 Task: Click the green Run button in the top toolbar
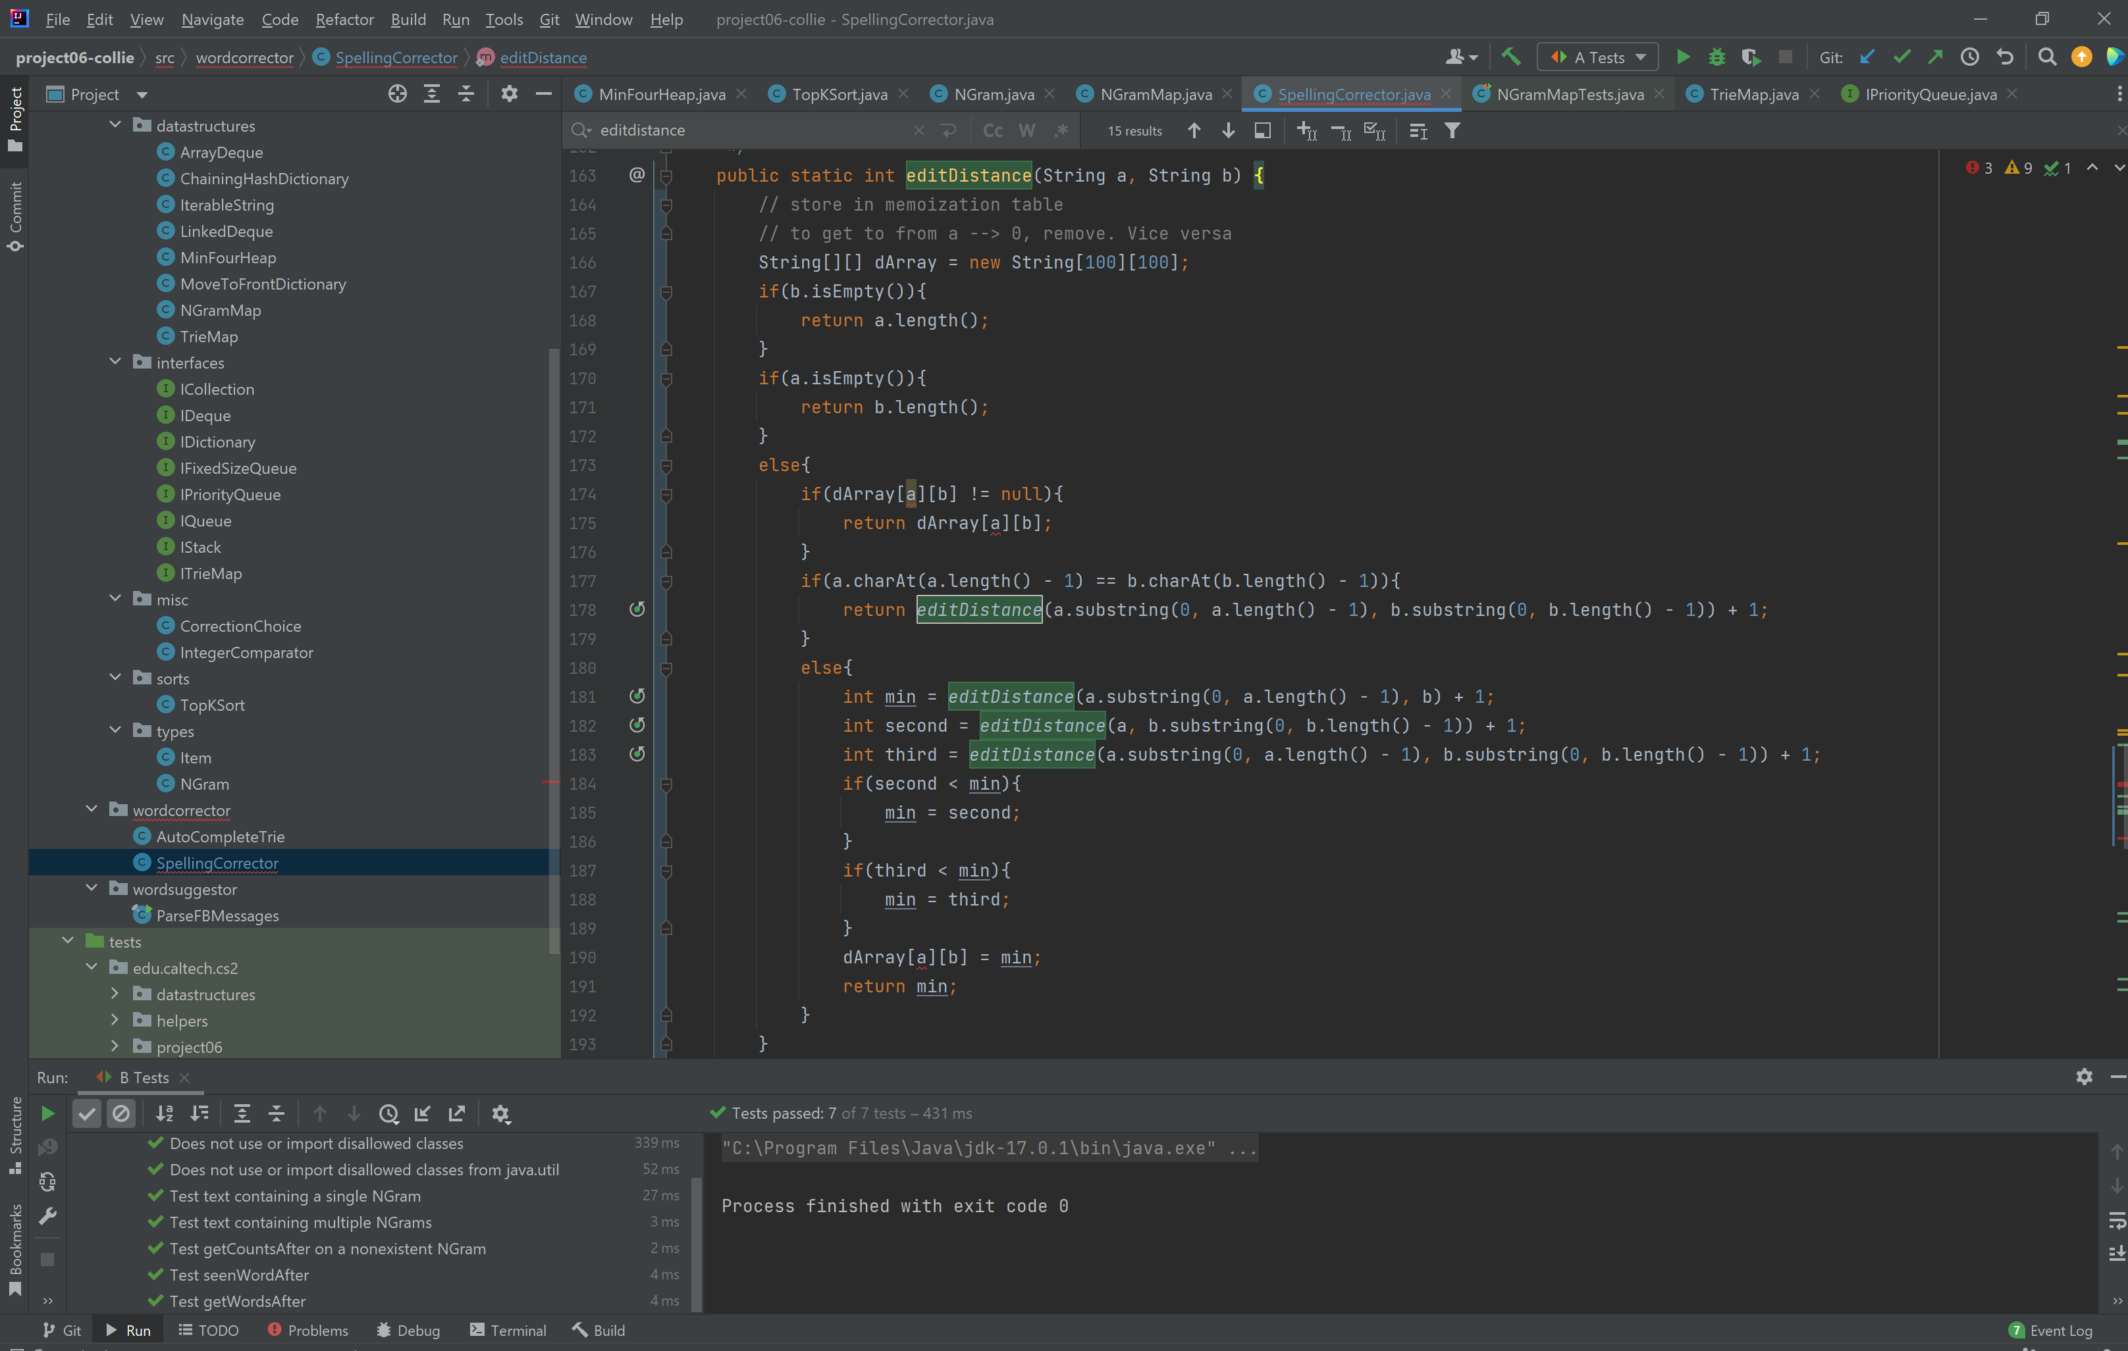1683,57
